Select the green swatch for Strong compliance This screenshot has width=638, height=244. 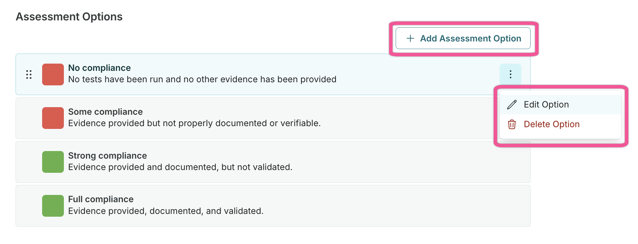pyautogui.click(x=53, y=162)
